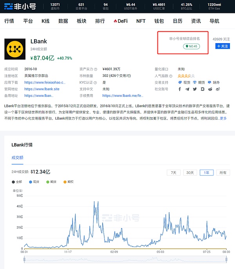The height and width of the screenshot is (269, 235).
Task: Select the 7天 time range
Action: pos(173,173)
